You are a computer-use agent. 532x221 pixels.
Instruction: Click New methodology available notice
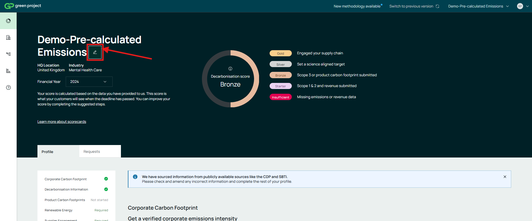pos(357,6)
